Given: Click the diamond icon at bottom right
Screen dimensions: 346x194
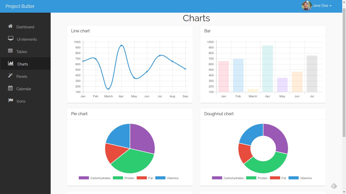Looking at the screenshot, I should tap(334, 186).
